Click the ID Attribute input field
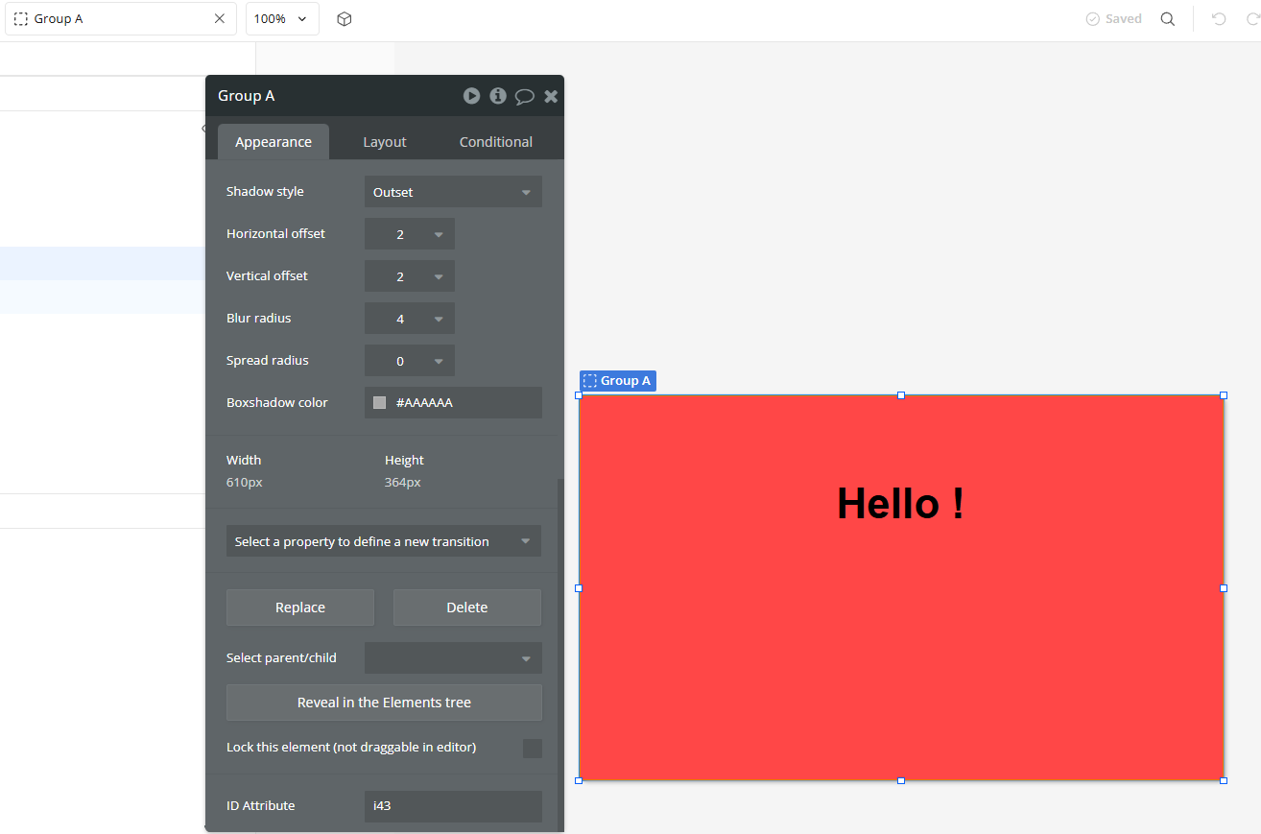Image resolution: width=1261 pixels, height=834 pixels. (x=452, y=806)
